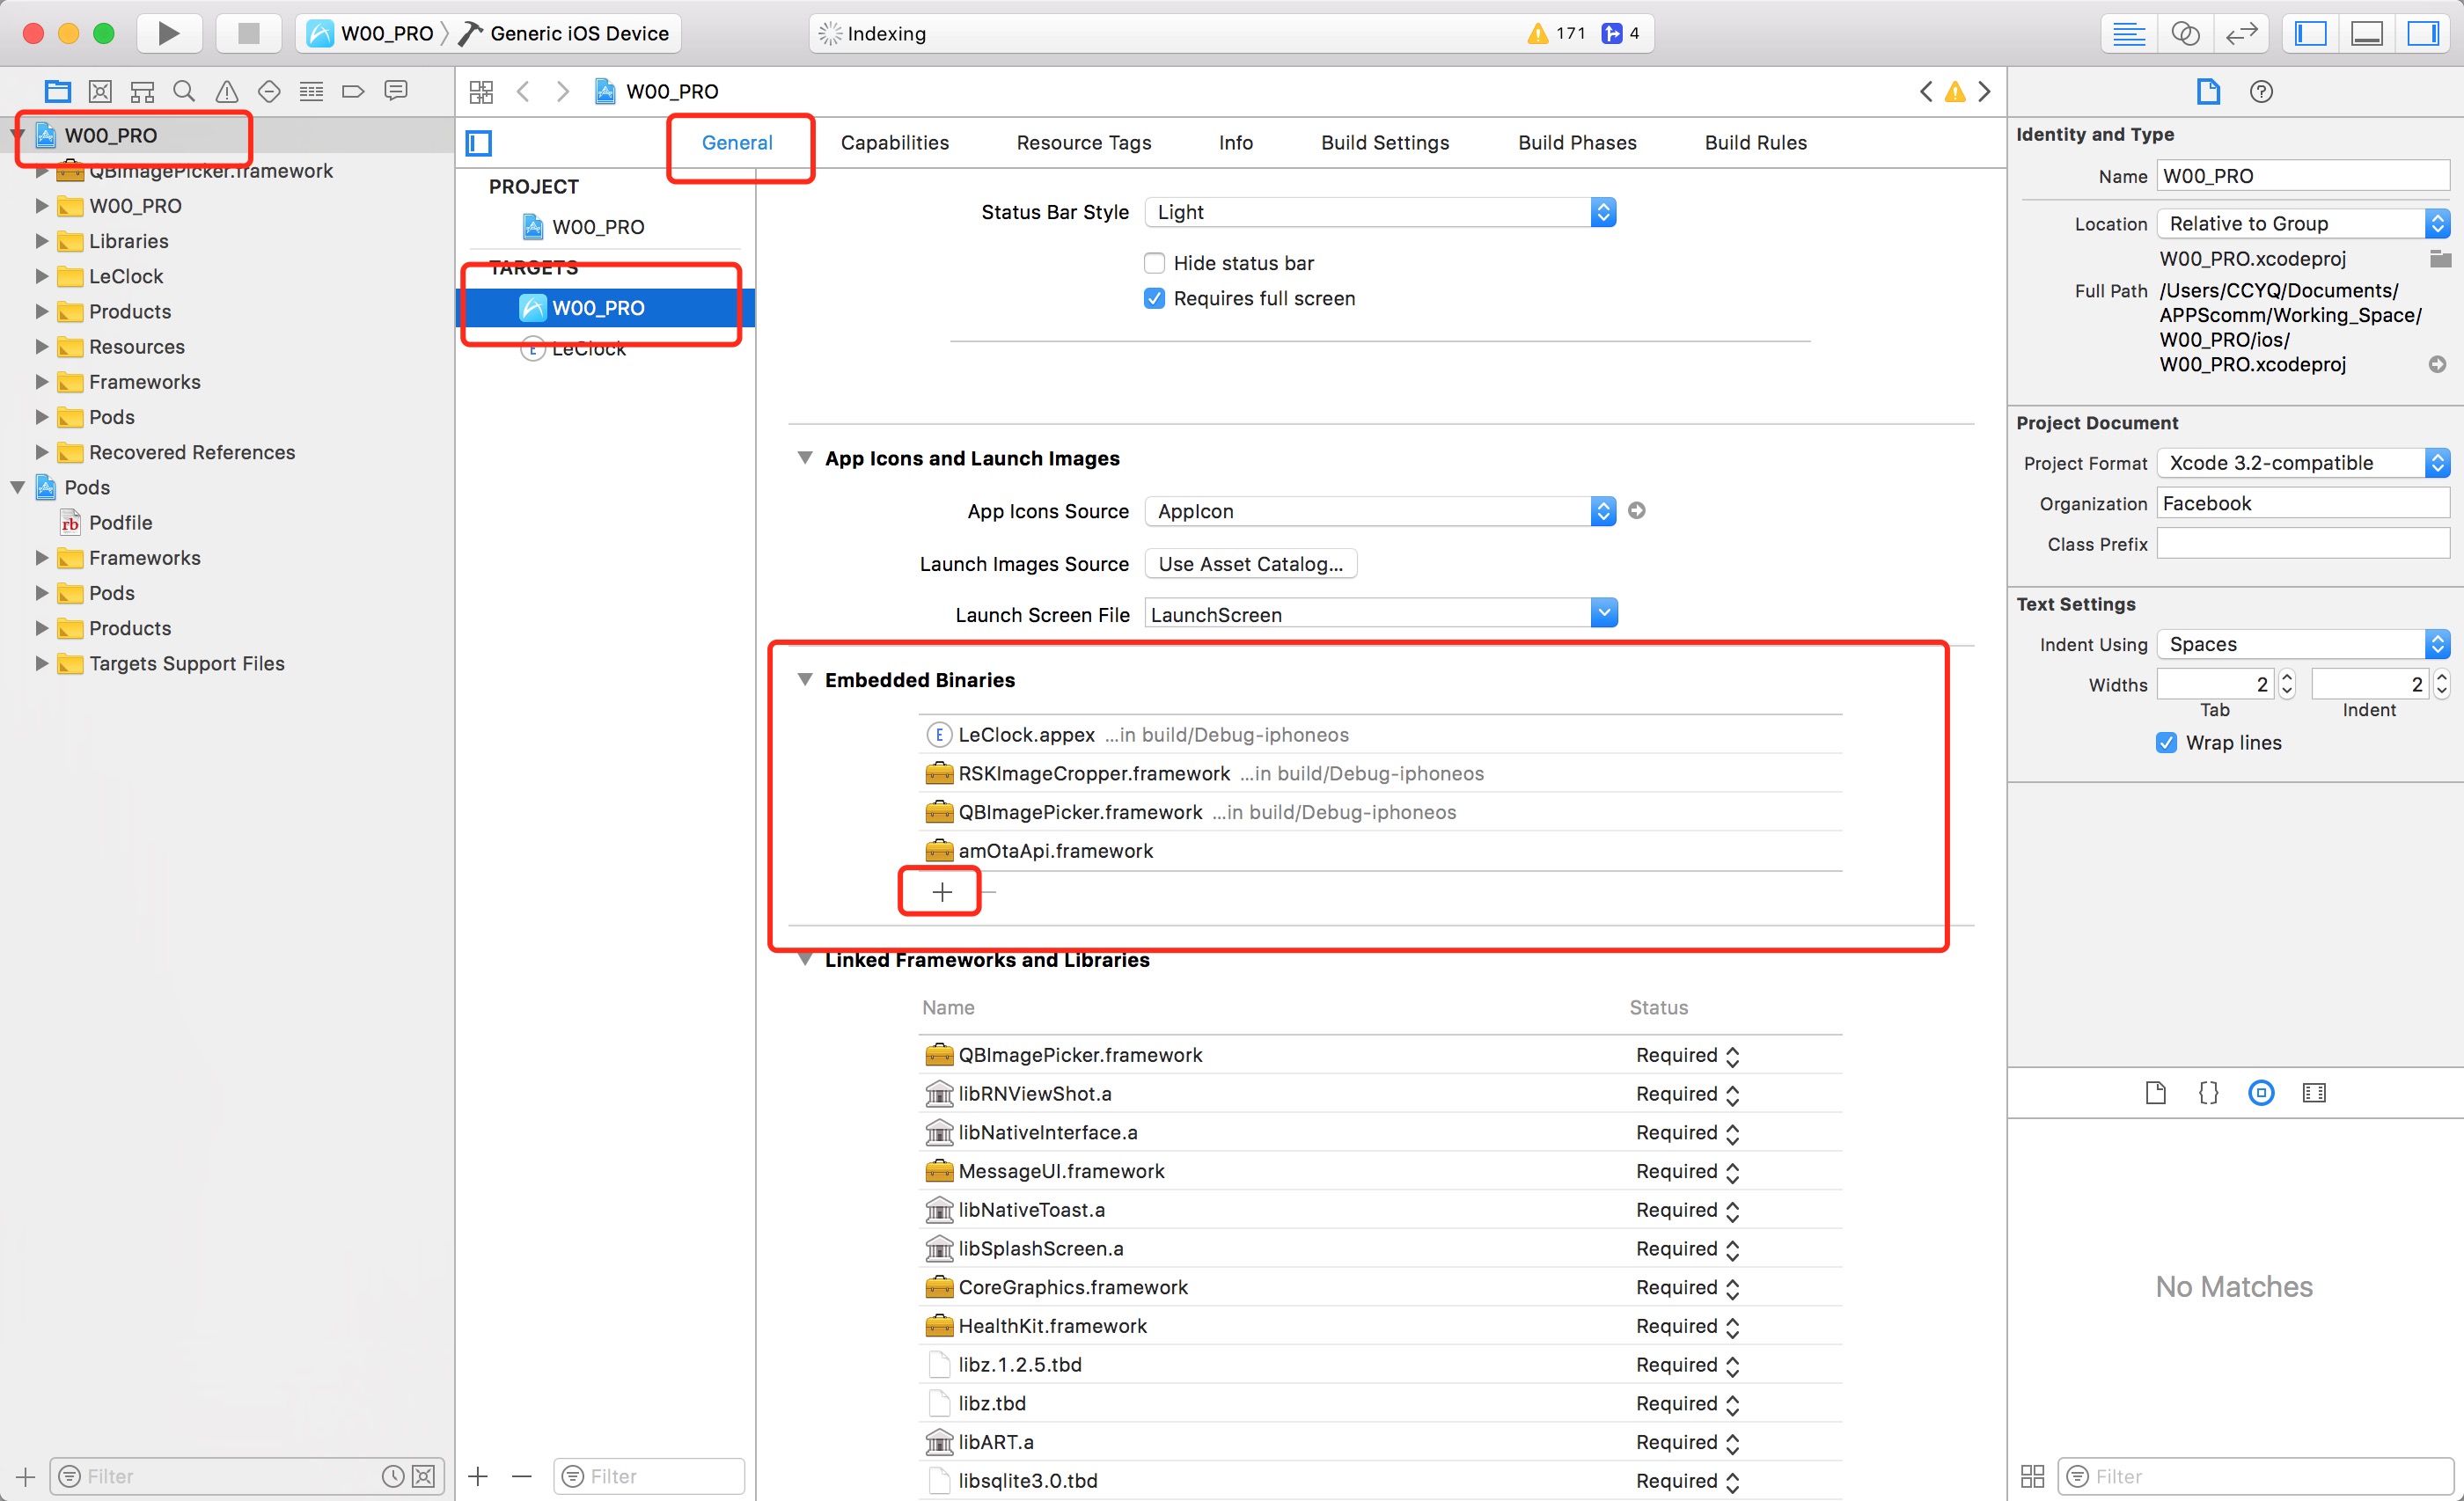Open App Icons Source dropdown
2464x1501 pixels.
tap(1380, 511)
